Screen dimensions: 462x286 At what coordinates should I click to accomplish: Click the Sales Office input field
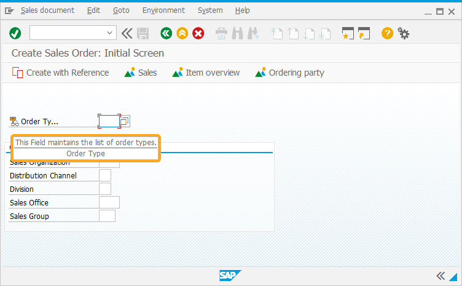coord(109,202)
